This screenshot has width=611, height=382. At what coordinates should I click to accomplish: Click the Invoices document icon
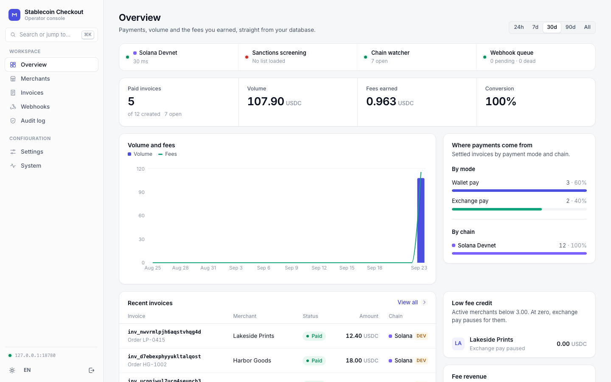[13, 93]
